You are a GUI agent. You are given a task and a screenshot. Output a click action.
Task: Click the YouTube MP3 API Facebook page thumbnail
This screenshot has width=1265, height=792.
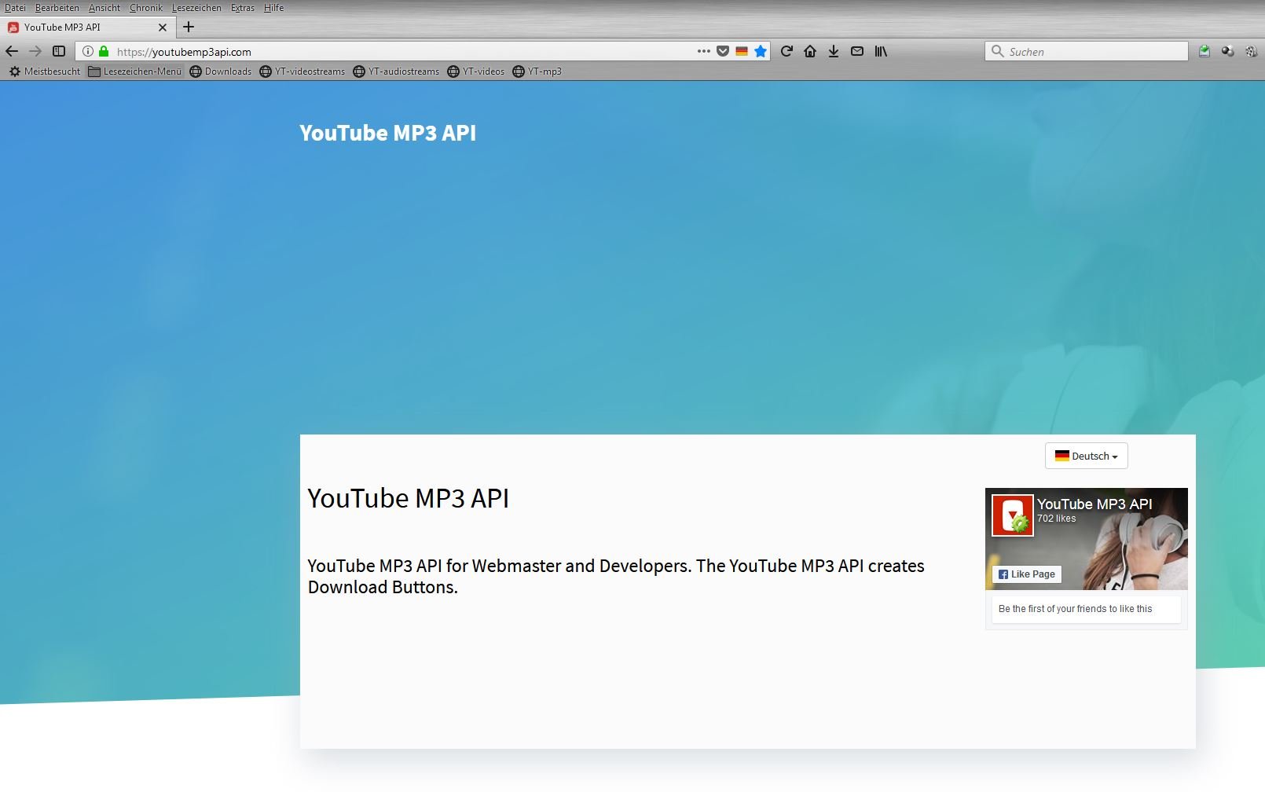tap(1012, 515)
